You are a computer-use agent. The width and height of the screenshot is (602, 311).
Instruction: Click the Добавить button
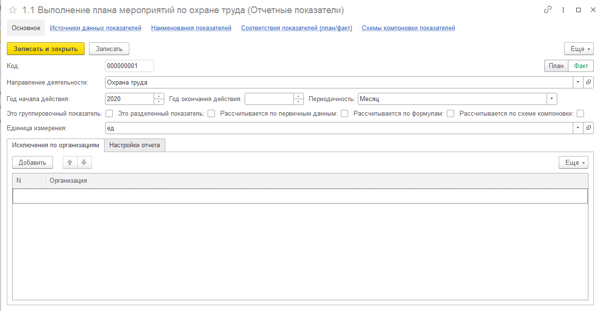(x=33, y=163)
